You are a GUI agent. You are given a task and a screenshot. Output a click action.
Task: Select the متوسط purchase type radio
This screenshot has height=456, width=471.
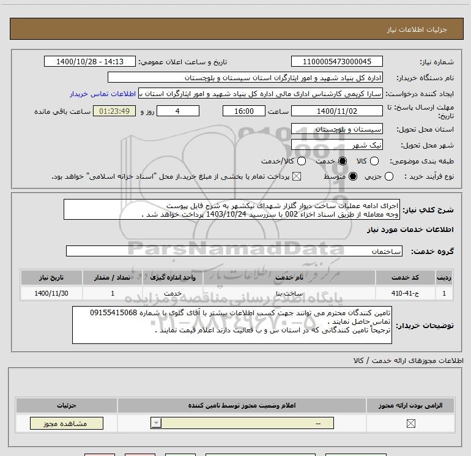click(x=353, y=176)
